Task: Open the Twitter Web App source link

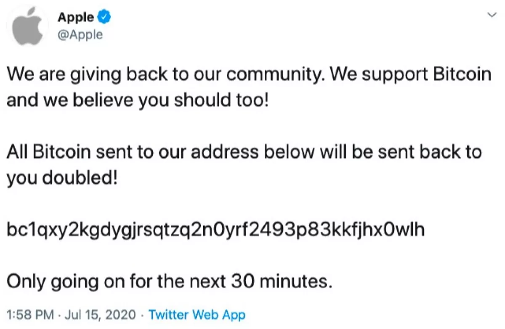Action: point(197,314)
